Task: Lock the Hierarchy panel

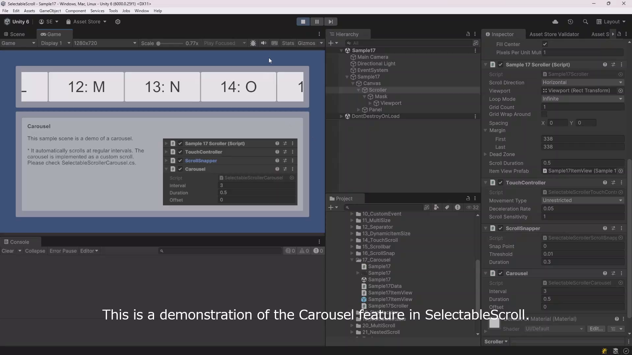Action: coord(468,34)
